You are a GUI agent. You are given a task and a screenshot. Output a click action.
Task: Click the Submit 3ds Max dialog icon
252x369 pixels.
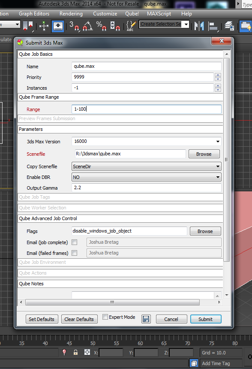[20, 42]
